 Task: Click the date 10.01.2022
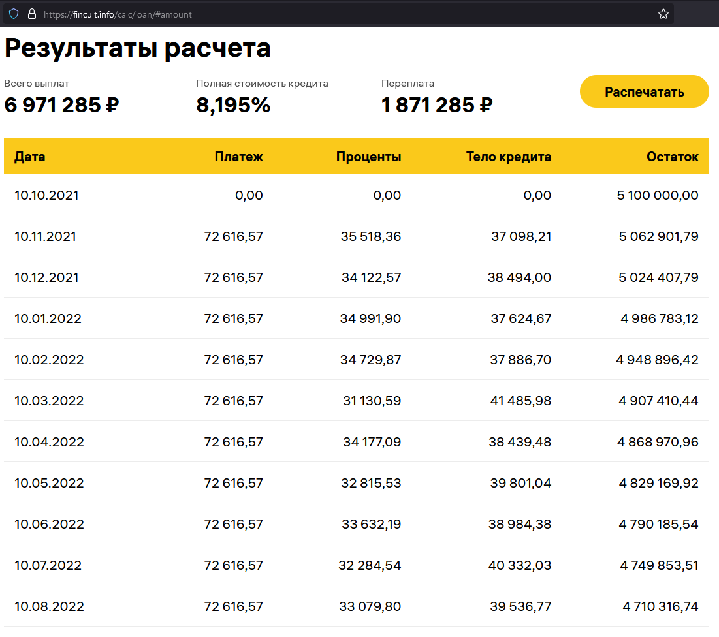tap(48, 318)
